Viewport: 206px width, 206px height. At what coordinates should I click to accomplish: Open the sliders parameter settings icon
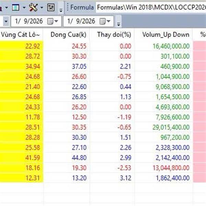pos(50,7)
